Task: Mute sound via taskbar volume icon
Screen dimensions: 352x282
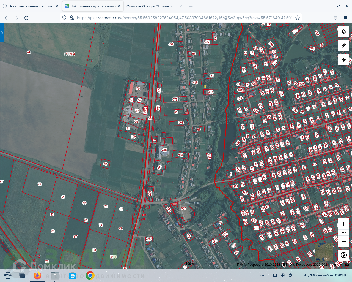Action: coord(282,275)
